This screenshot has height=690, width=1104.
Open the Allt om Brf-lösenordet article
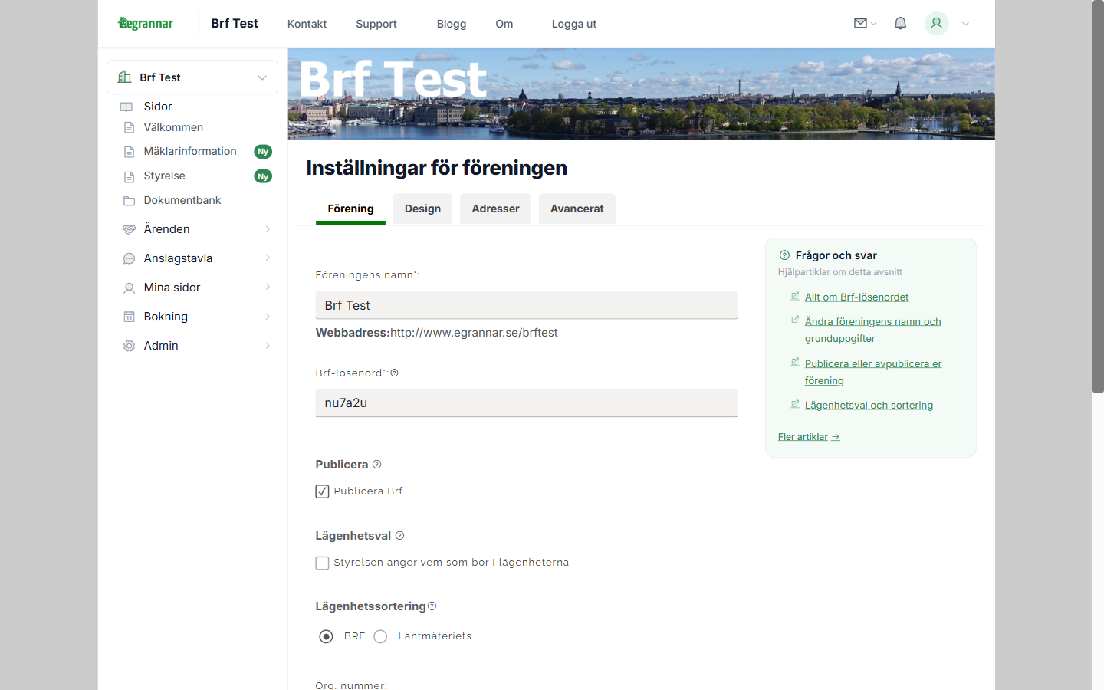[856, 297]
